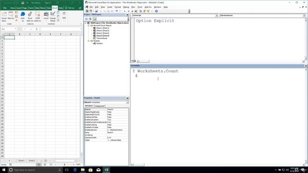Screen dimensions: 308x173
Task: Open Insert controls dropdown in Excel ribbon
Action: pos(46,17)
